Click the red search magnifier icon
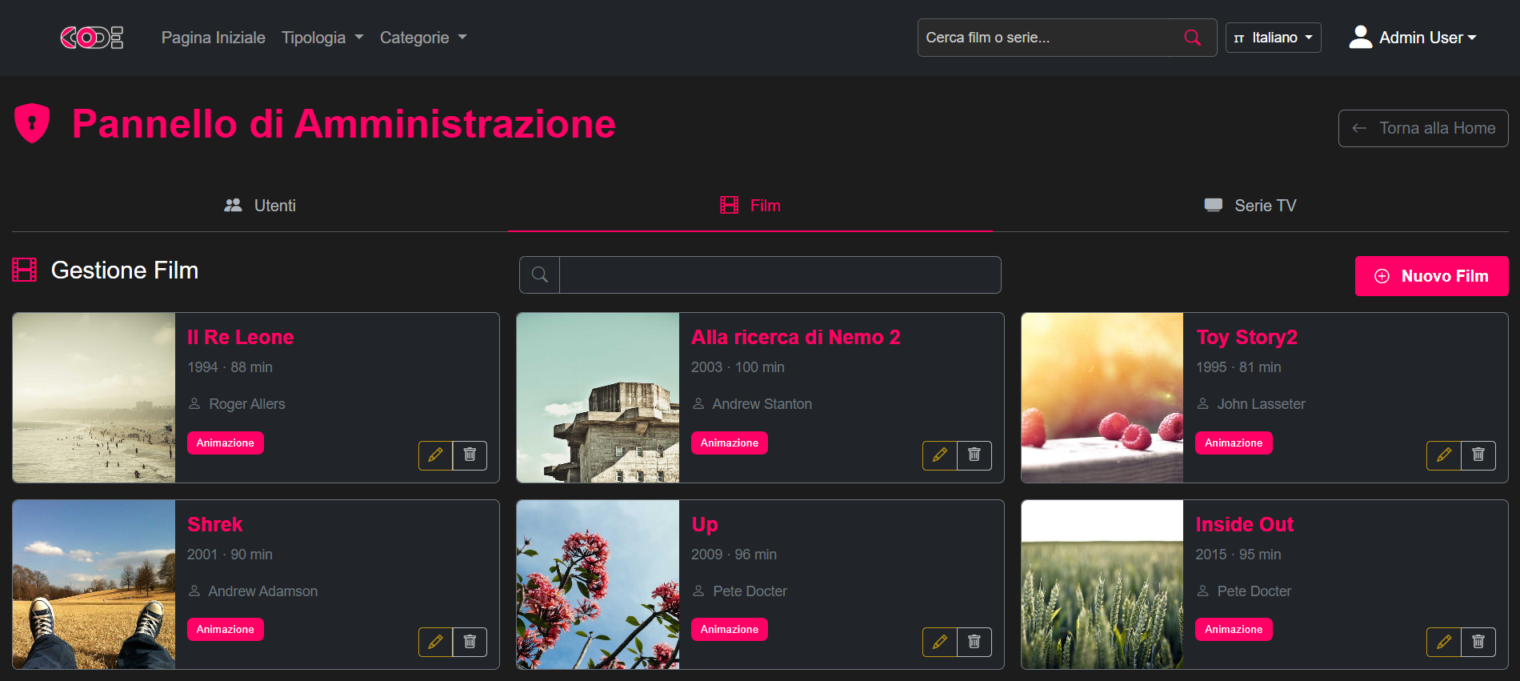Screen dimensions: 1520x681 coord(1192,38)
